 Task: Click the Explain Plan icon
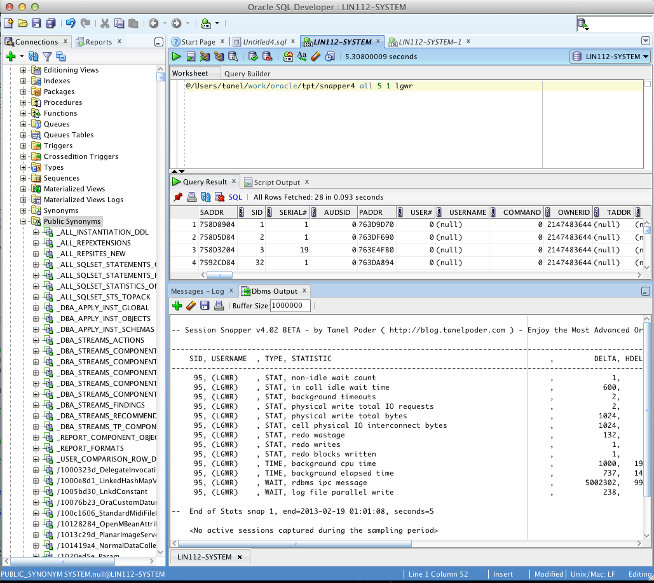205,57
